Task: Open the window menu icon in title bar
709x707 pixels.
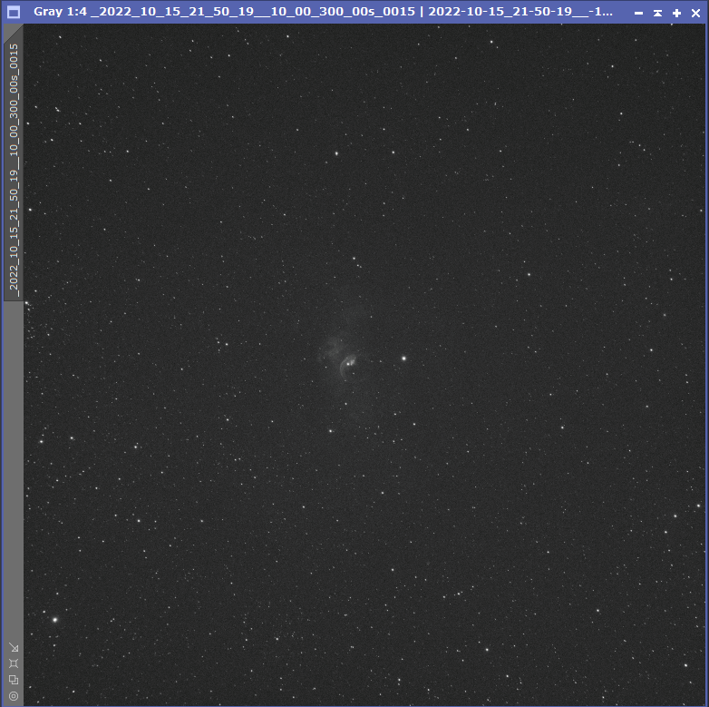Action: click(x=14, y=13)
